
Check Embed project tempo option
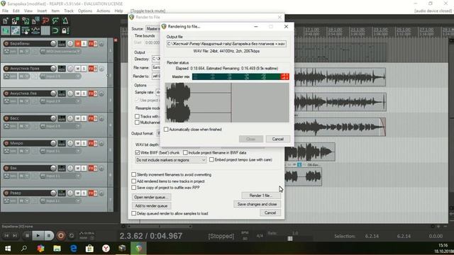[211, 159]
